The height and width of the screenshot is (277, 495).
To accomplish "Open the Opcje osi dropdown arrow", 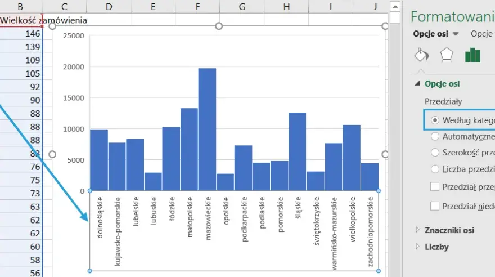I will click(456, 34).
